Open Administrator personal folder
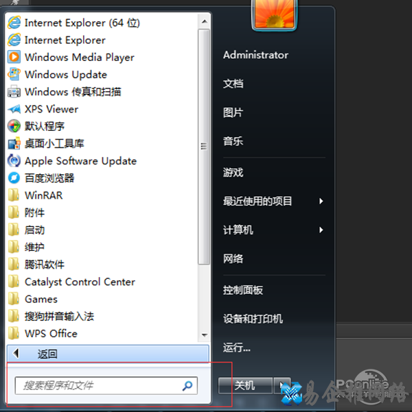 255,55
